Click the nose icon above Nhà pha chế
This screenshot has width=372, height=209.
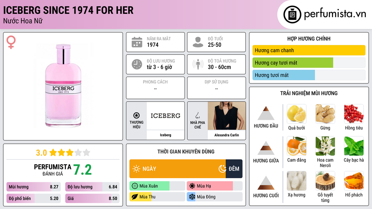(x=197, y=115)
